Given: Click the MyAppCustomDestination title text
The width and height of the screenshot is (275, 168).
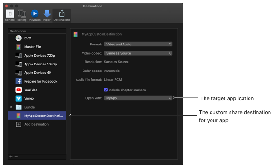Looking at the screenshot, I should (102, 34).
